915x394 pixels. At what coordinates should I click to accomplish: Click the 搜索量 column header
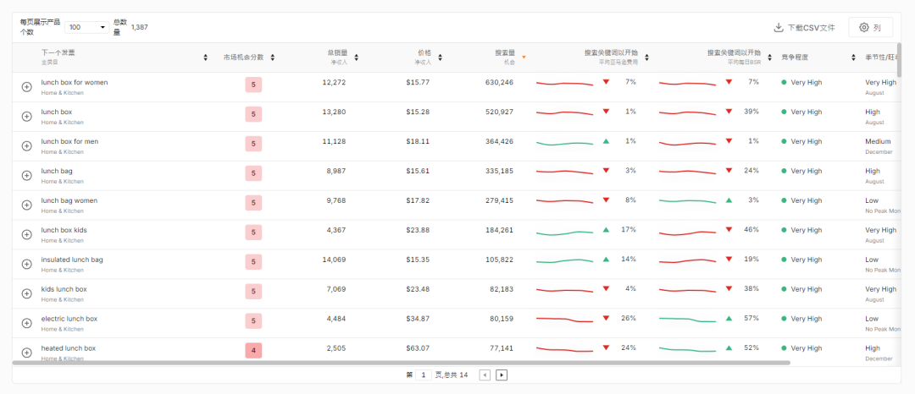click(x=505, y=52)
